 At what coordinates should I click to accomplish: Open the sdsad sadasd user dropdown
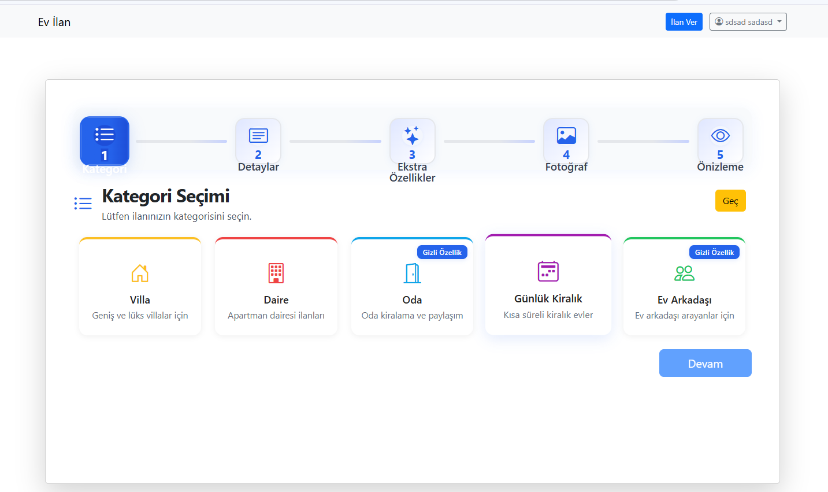coord(748,21)
